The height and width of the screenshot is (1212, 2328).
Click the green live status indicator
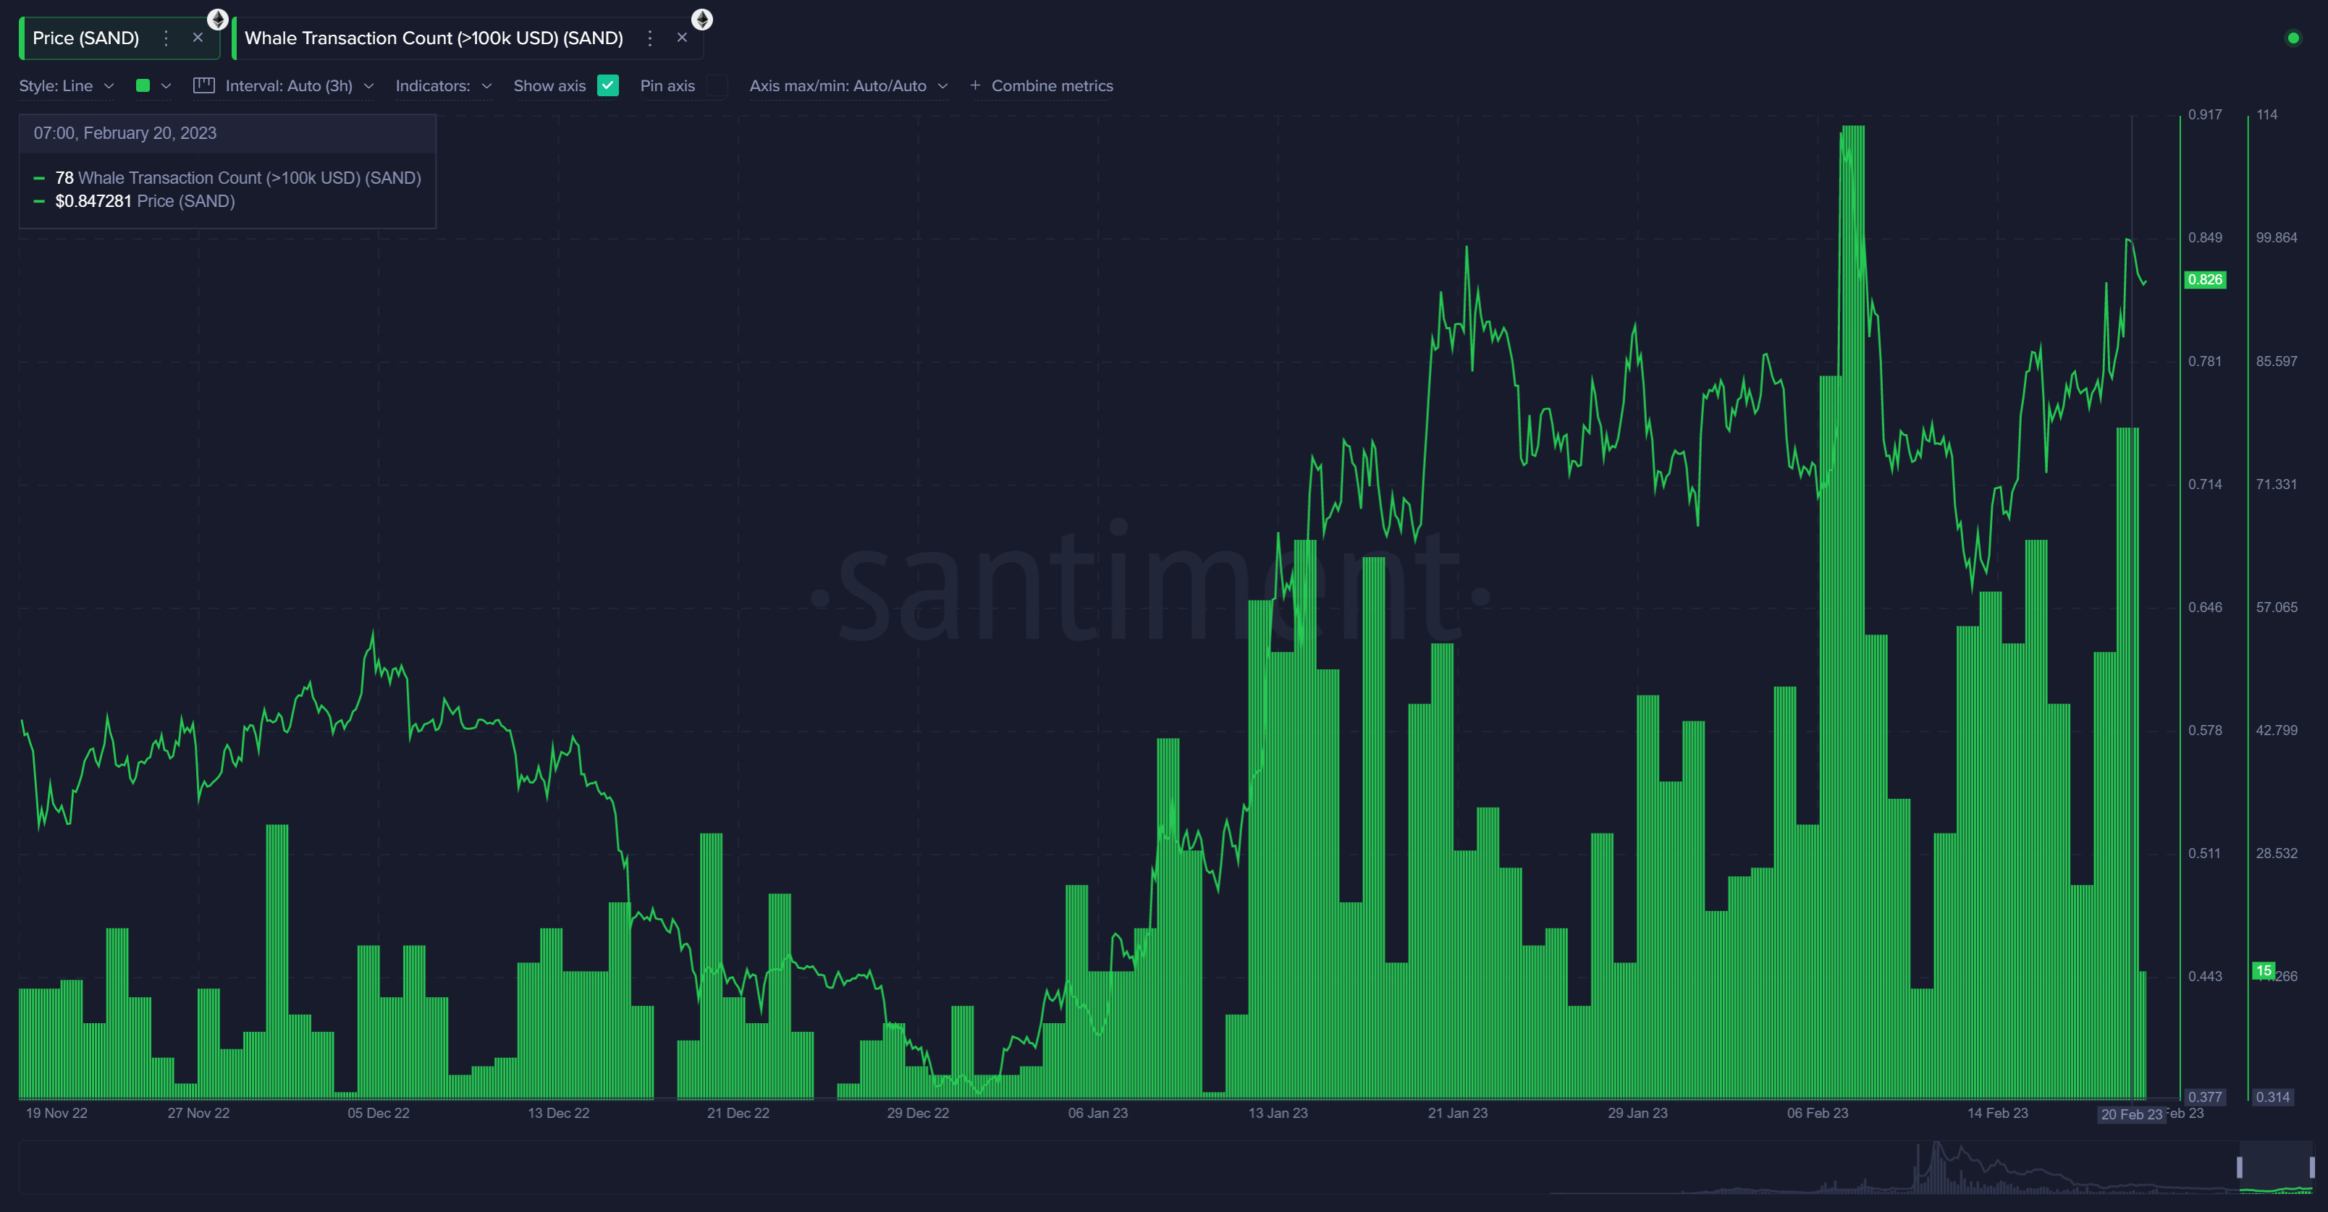[2293, 38]
